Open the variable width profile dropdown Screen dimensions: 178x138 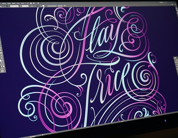pyautogui.click(x=19, y=6)
